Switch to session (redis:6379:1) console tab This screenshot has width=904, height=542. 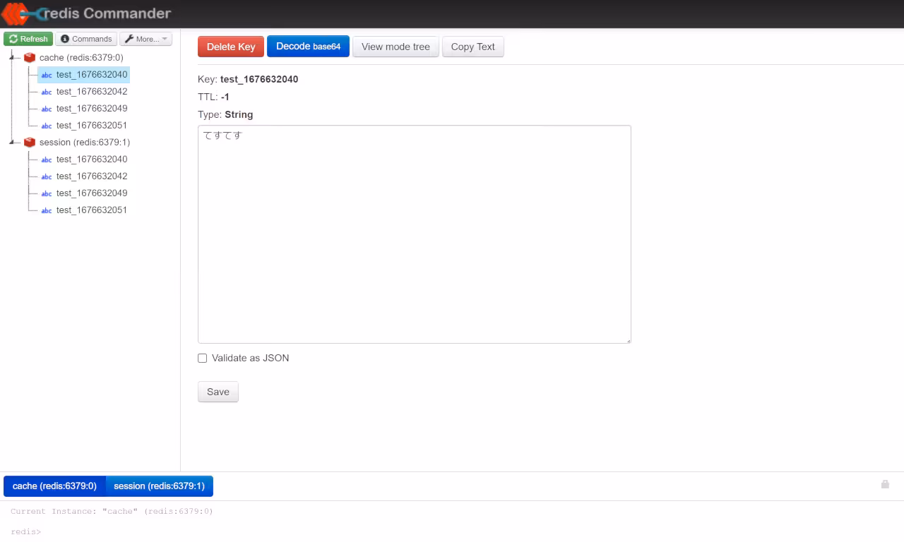point(159,486)
